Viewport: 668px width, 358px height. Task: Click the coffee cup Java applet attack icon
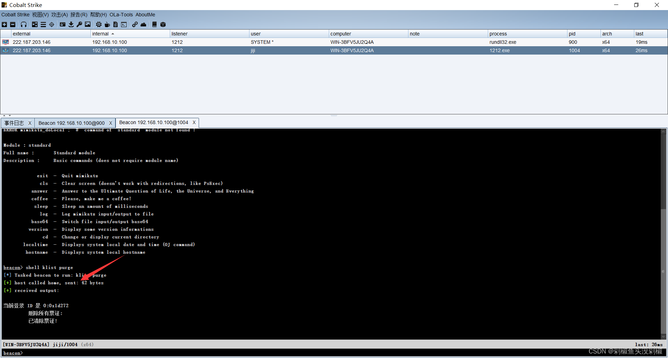pyautogui.click(x=107, y=24)
